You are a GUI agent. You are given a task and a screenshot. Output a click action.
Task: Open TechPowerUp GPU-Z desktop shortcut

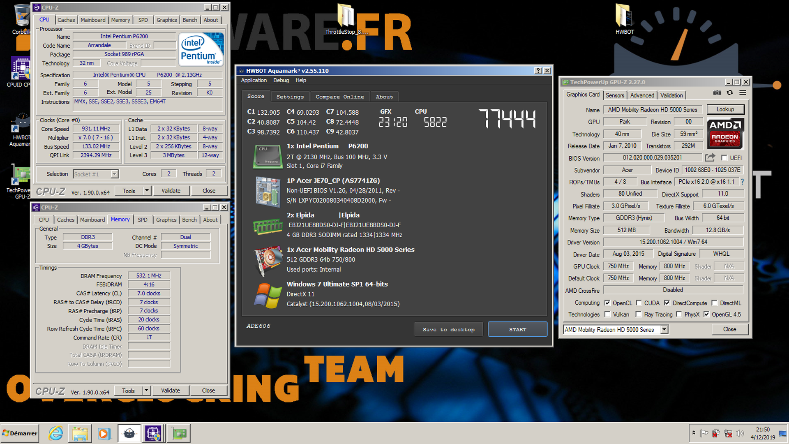(20, 182)
